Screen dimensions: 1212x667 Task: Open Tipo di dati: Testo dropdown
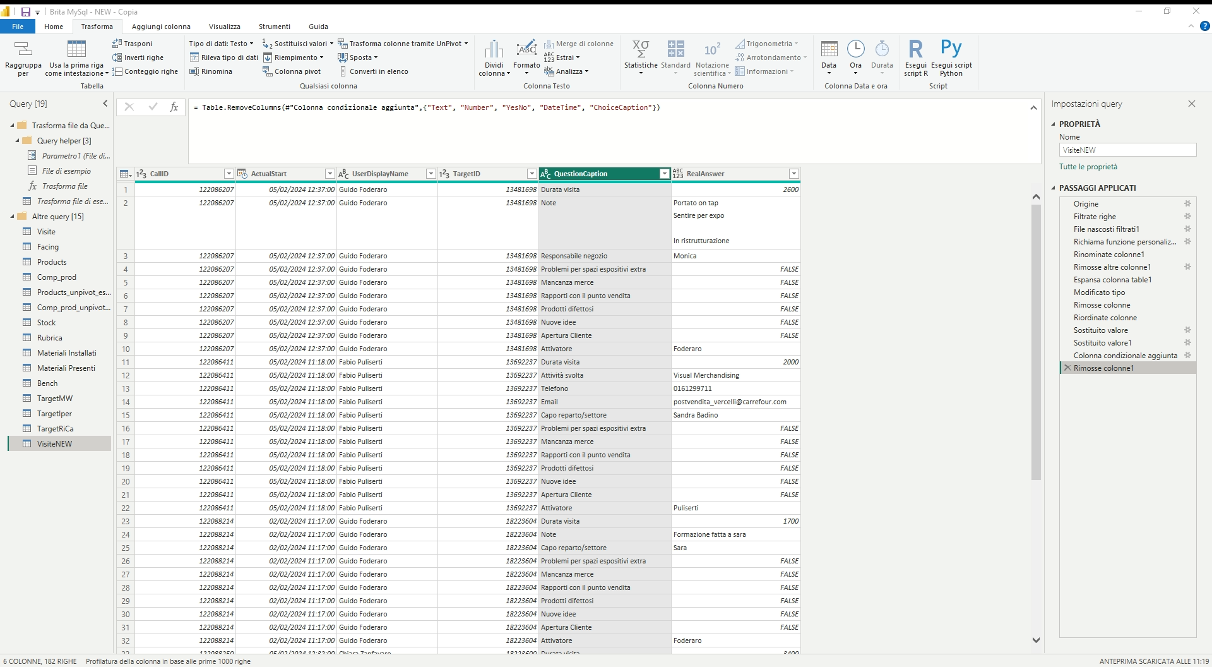(221, 44)
